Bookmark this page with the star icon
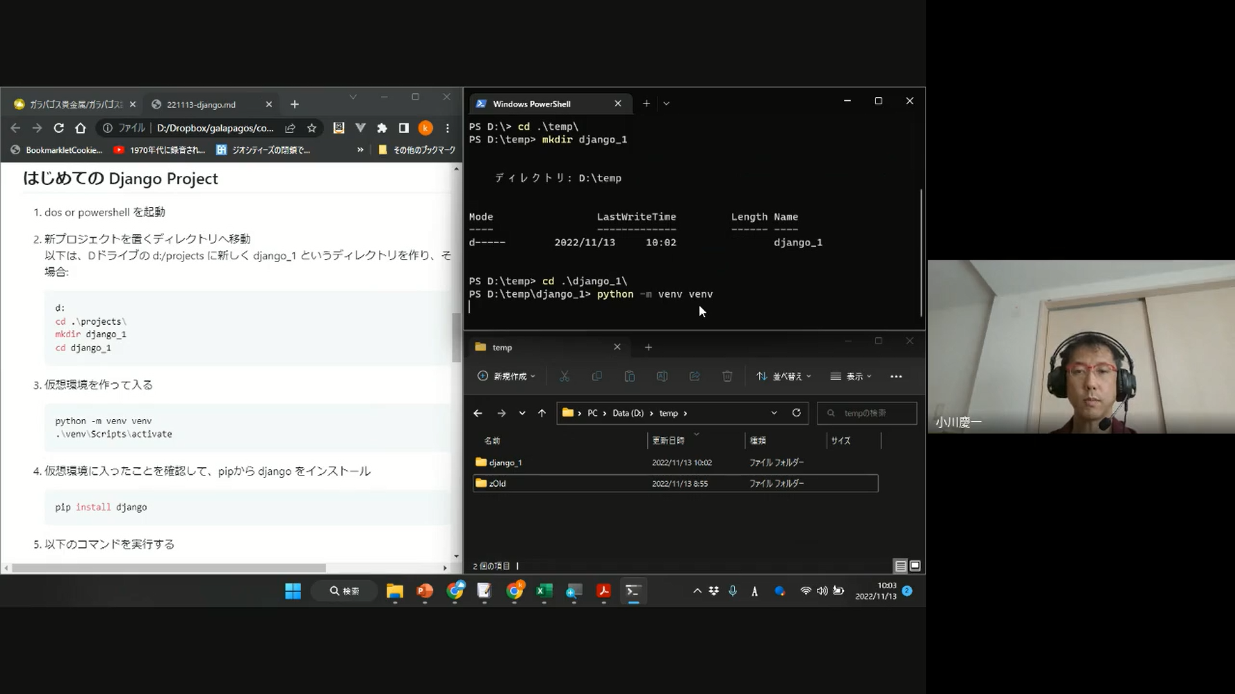The width and height of the screenshot is (1235, 694). coord(312,128)
